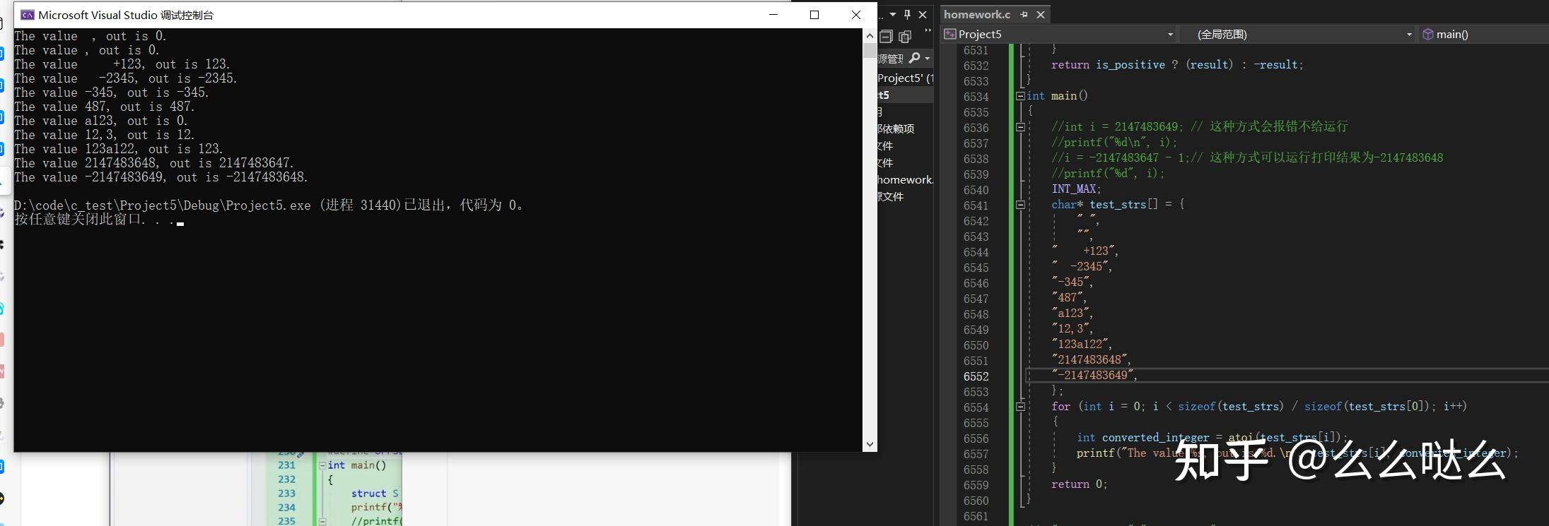
Task: Click Show All Files icon in Solution Explorer
Action: click(x=905, y=37)
